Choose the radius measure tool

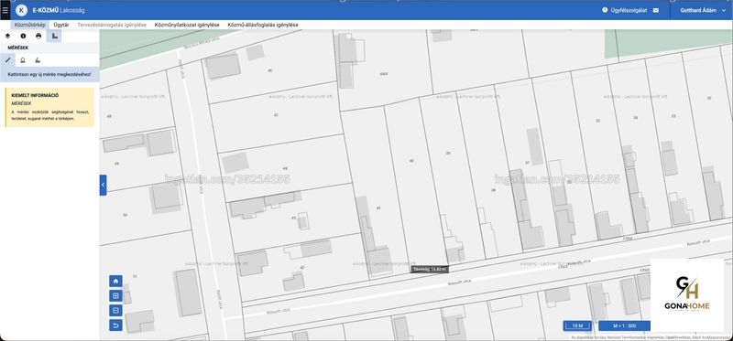tap(22, 59)
